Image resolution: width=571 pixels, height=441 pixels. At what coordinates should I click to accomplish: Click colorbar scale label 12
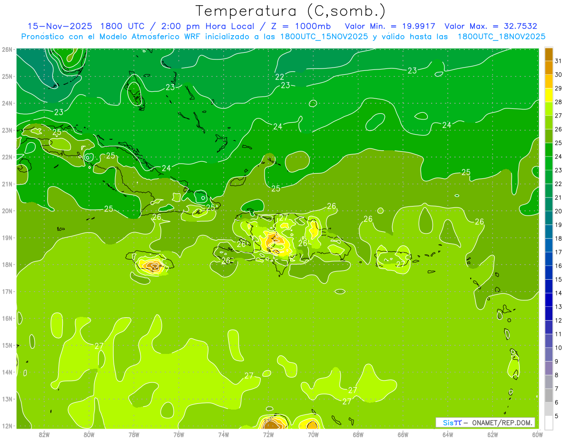click(x=558, y=320)
